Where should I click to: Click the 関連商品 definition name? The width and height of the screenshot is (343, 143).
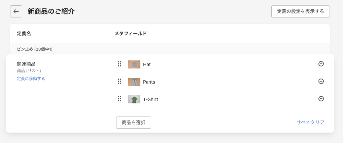[26, 64]
